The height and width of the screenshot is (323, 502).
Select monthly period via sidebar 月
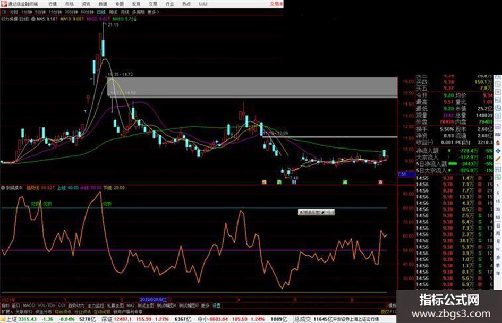click(498, 241)
